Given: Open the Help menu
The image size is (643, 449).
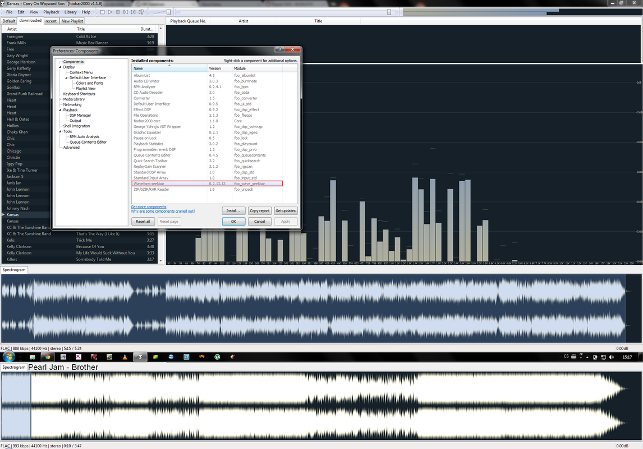Looking at the screenshot, I should coord(86,12).
